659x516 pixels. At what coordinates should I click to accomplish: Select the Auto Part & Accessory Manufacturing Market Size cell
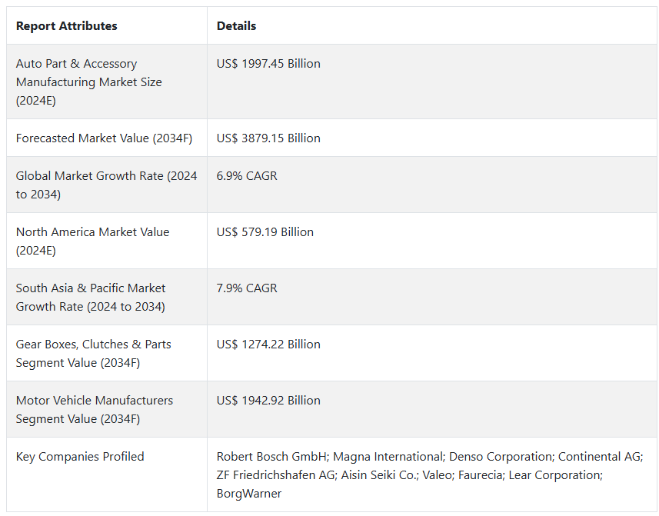(89, 82)
